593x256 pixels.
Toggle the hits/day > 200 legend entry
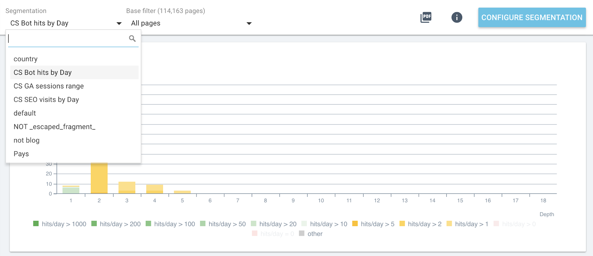[116, 224]
